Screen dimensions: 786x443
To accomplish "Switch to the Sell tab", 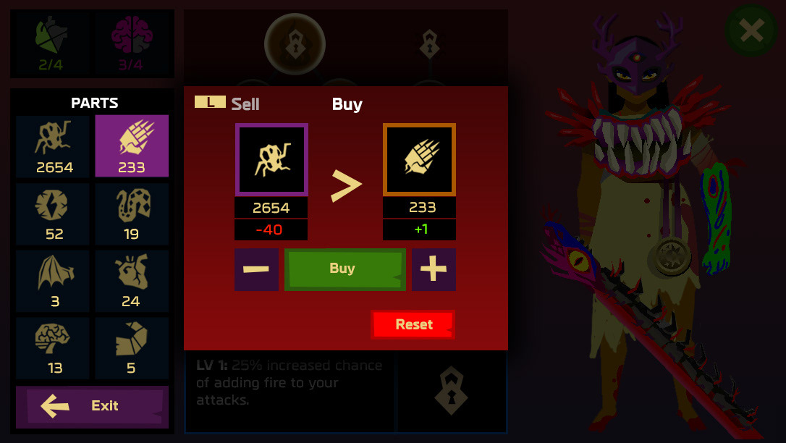I will 245,104.
